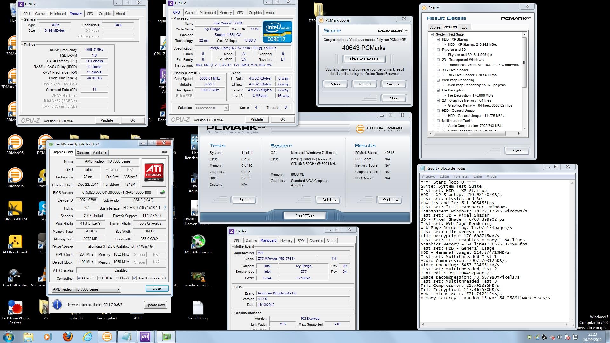Toggle the PhysX checkbox in GPU-Z
The height and width of the screenshot is (343, 610).
(x=117, y=278)
